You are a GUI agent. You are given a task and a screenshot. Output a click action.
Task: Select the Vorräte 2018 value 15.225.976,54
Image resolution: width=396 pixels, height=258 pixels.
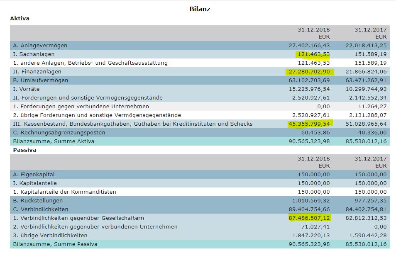[309, 89]
